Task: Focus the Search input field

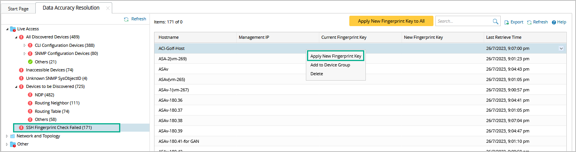Action: click(464, 21)
